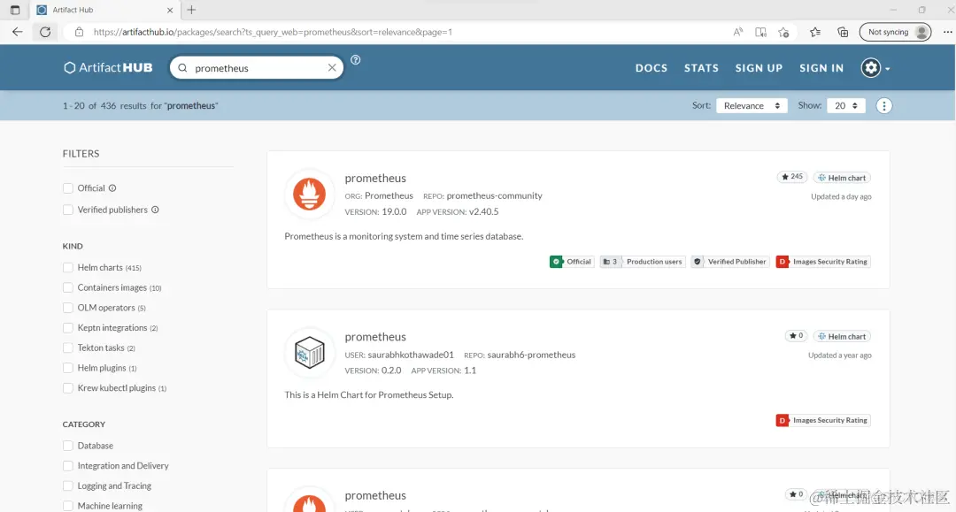956x512 pixels.
Task: Open the search tips help icon
Action: [x=356, y=59]
